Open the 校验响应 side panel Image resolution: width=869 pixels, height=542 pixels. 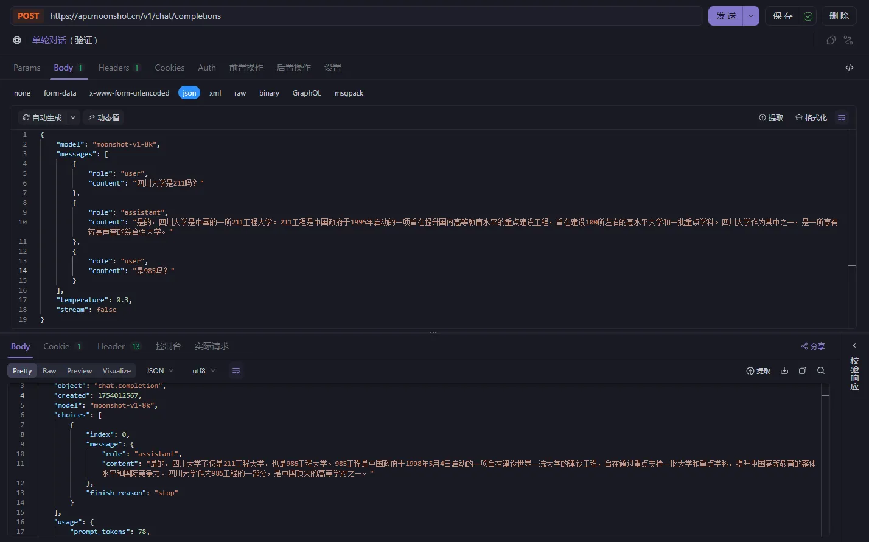(854, 373)
